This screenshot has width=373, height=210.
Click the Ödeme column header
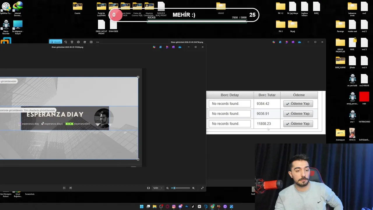pyautogui.click(x=299, y=95)
